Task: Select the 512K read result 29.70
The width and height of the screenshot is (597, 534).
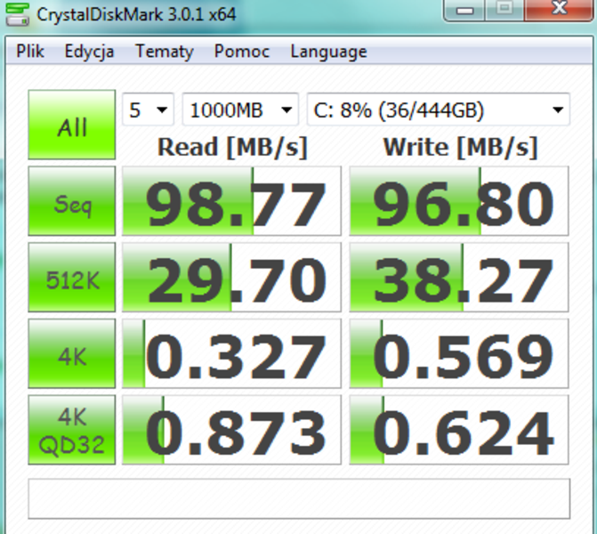Action: 231,277
